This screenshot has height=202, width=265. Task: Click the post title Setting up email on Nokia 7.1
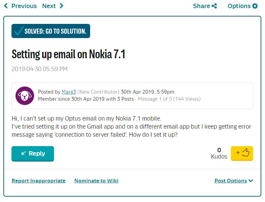[x=69, y=54]
